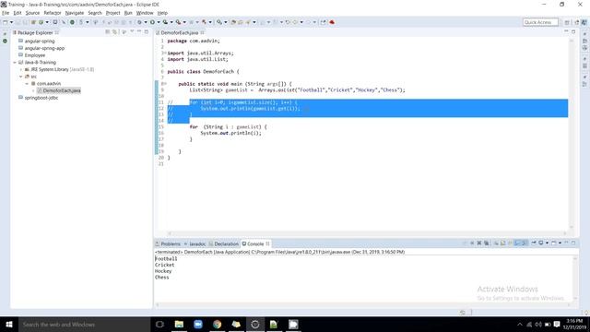Click the volume icon in the system tray
The image size is (590, 332).
pos(538,325)
